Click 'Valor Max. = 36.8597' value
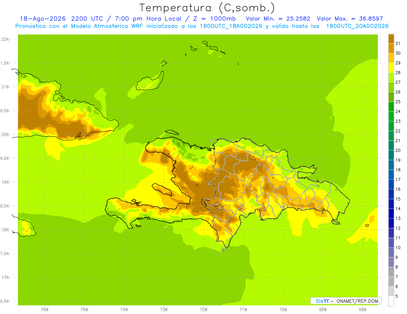This screenshot has height=314, width=407. tap(350, 19)
